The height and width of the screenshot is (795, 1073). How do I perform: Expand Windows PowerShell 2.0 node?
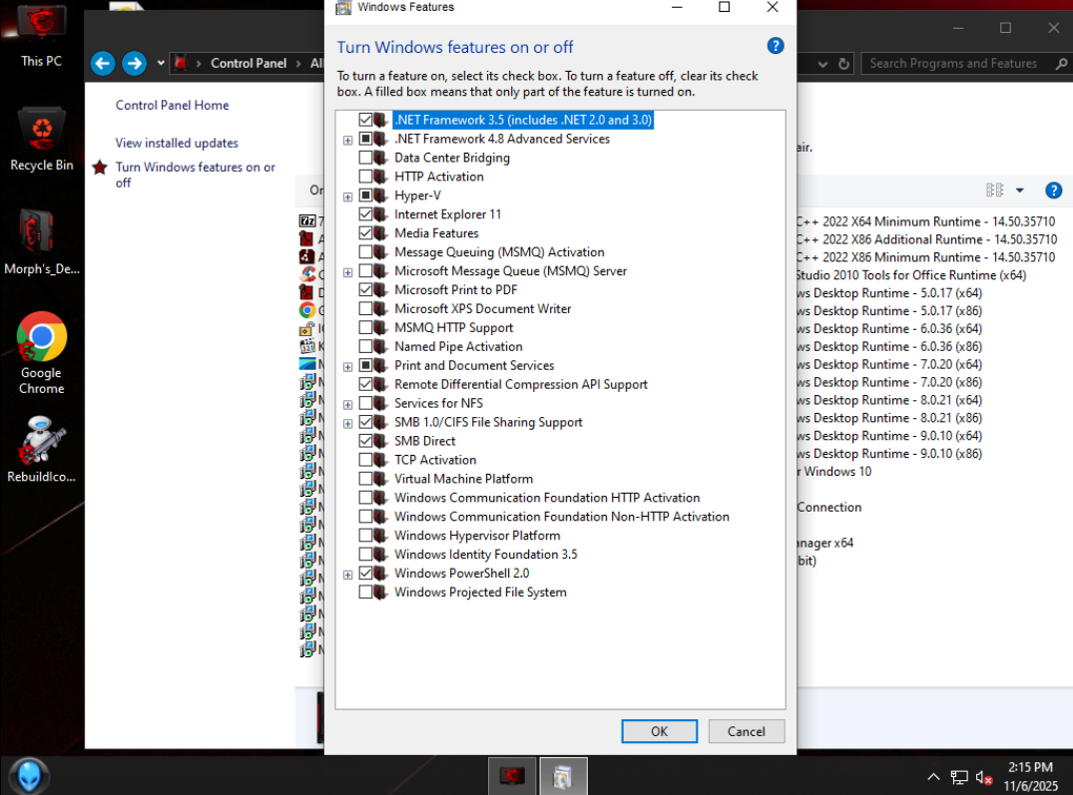[x=347, y=575]
